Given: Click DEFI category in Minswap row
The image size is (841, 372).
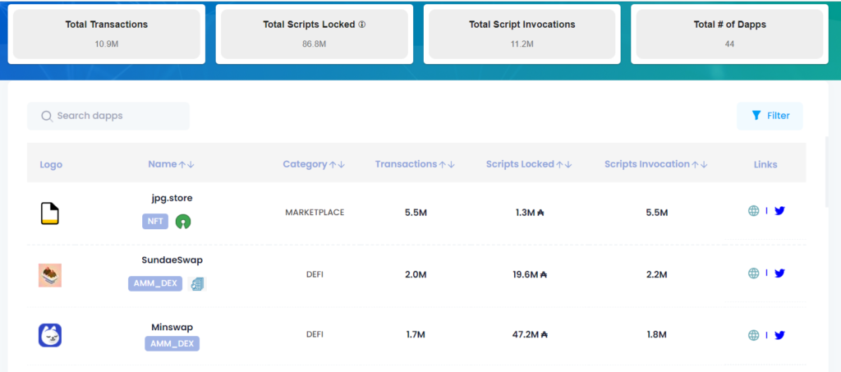Looking at the screenshot, I should tap(315, 334).
